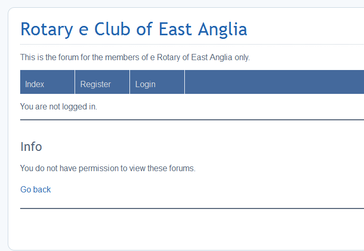Click the dark divider line below the Go back link
Viewport: 364px width, 251px height.
pos(192,208)
